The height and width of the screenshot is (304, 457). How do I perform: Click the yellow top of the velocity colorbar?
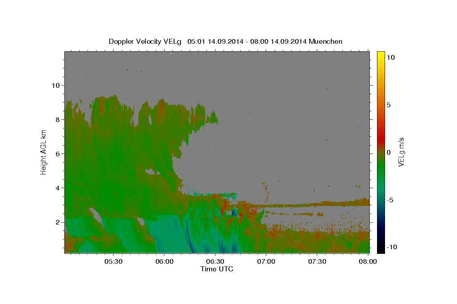coord(381,54)
